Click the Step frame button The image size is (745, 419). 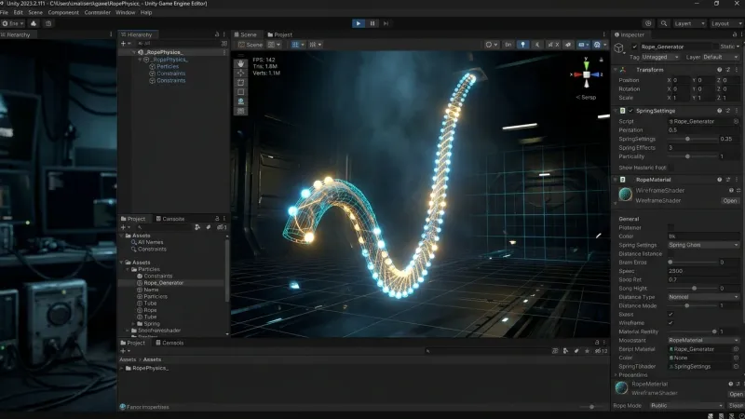point(386,23)
